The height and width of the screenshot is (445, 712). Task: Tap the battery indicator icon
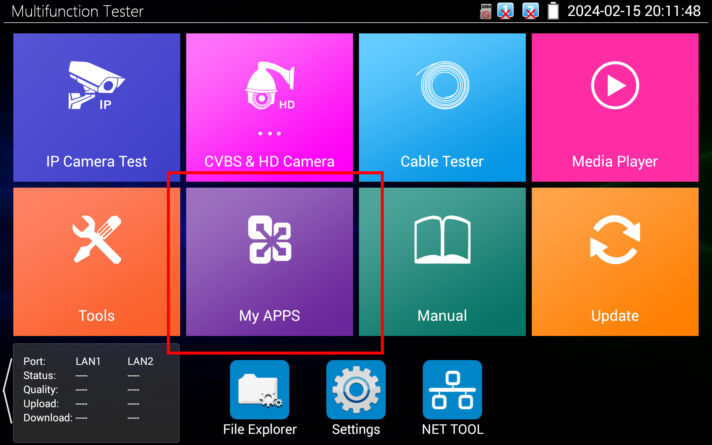[553, 11]
